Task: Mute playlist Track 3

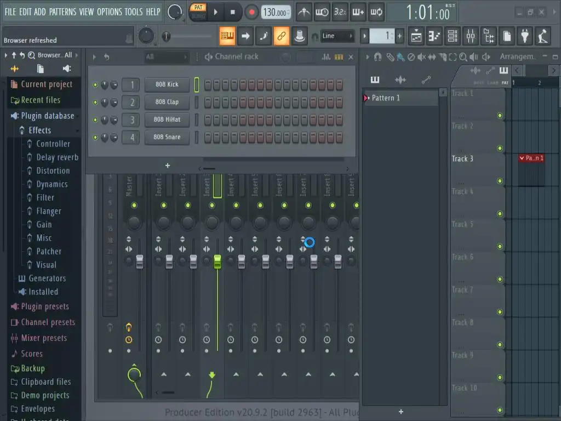Action: [500, 181]
